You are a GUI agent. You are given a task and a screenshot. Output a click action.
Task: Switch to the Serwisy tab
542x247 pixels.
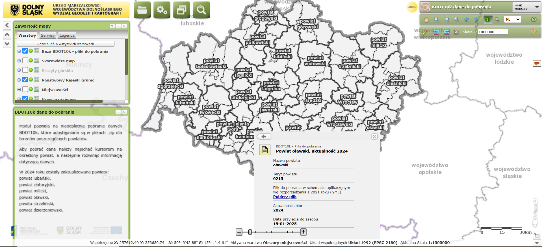(48, 35)
